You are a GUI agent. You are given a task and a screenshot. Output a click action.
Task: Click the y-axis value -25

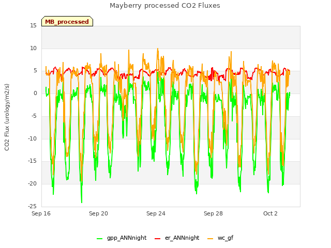32,206
